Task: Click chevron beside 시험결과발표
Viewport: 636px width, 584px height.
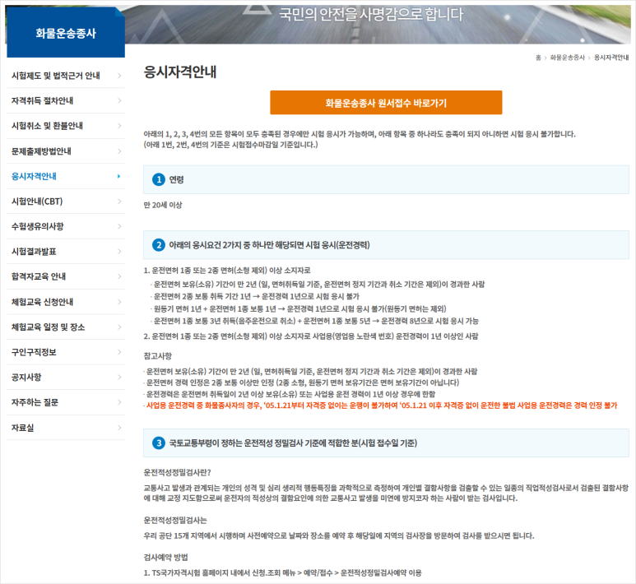Action: [x=119, y=252]
